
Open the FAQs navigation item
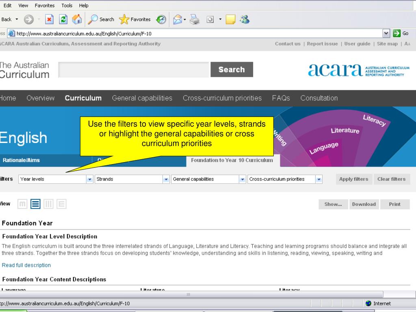pyautogui.click(x=281, y=98)
